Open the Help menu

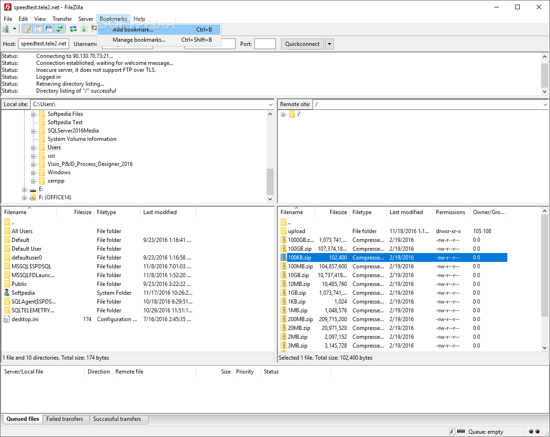tap(139, 19)
